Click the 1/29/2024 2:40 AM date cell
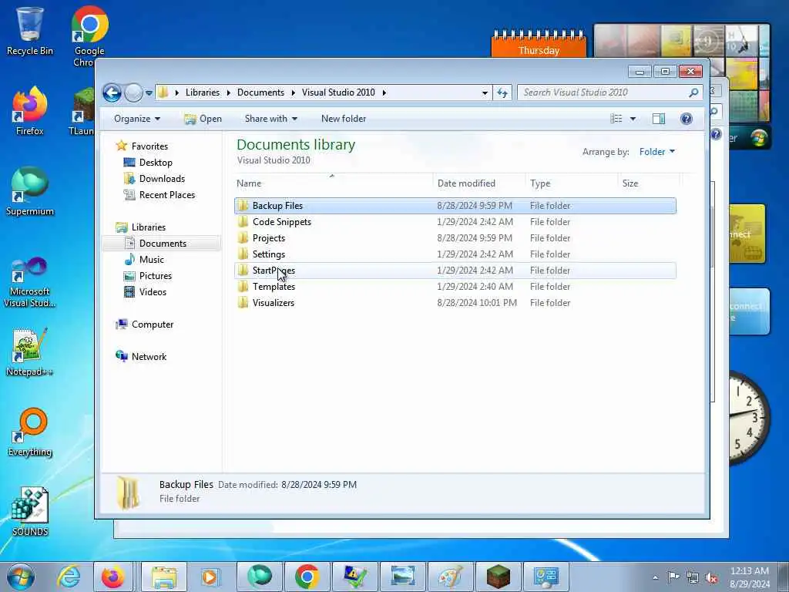Viewport: 789px width, 592px height. point(475,287)
